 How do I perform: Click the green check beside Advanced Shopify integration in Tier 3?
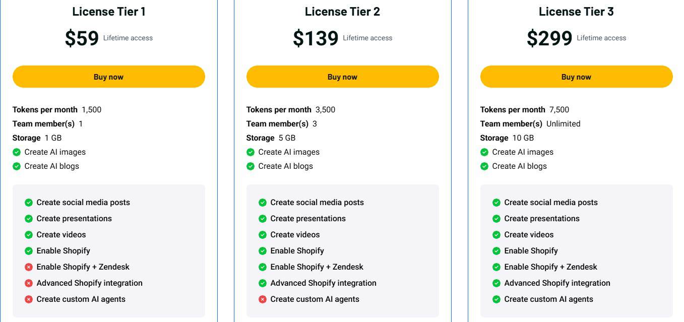click(x=496, y=283)
